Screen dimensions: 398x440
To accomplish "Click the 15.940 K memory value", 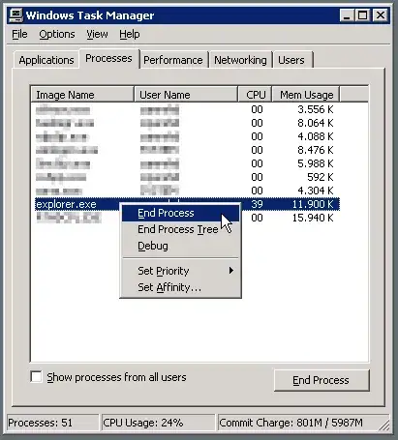I will 313,218.
